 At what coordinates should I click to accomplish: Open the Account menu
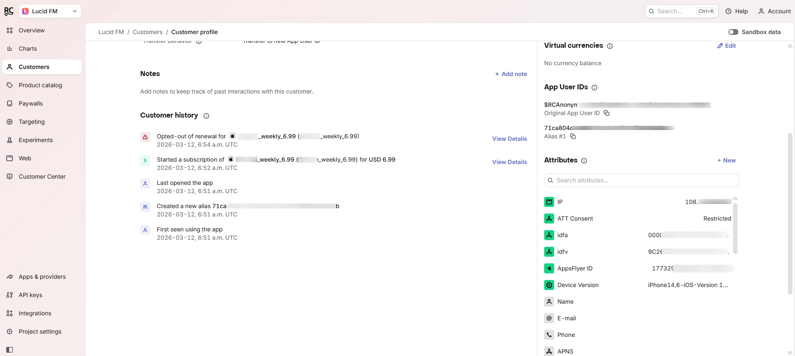click(x=775, y=11)
